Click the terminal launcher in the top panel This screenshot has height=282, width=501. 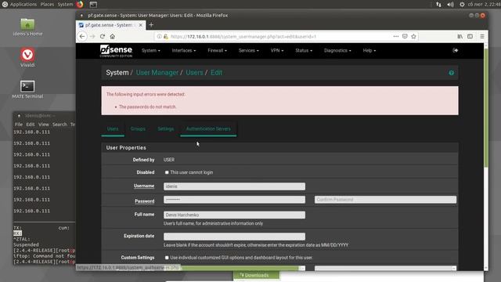(x=93, y=4)
